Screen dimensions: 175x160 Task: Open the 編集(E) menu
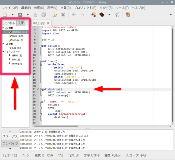[26, 8]
